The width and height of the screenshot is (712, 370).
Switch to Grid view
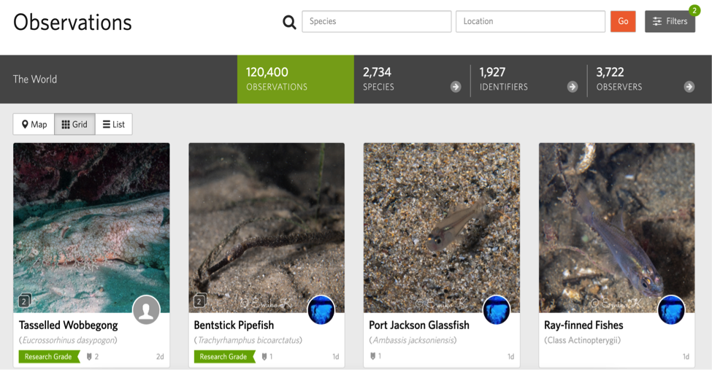tap(74, 124)
